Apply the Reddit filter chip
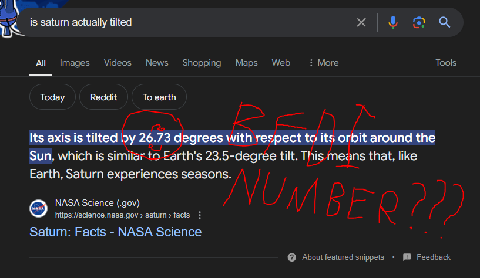Viewport: 480px width, 278px height. coord(104,97)
